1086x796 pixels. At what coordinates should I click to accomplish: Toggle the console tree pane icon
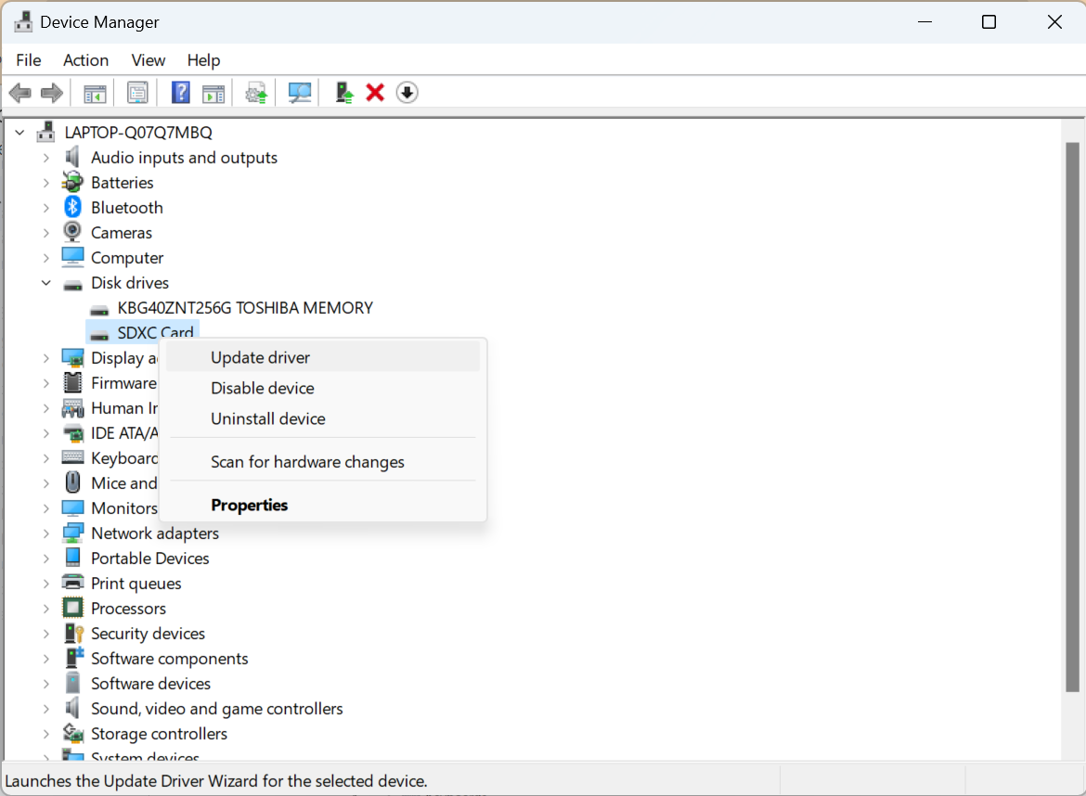point(95,93)
